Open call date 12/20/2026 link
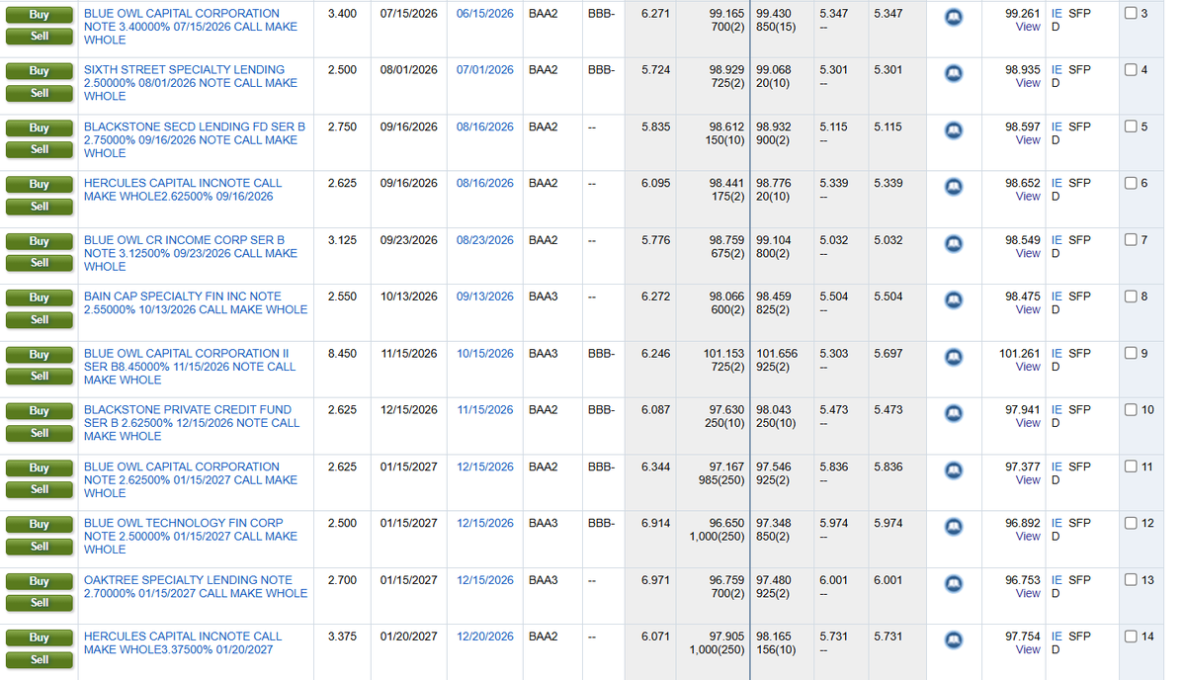This screenshot has width=1185, height=680. coord(484,637)
